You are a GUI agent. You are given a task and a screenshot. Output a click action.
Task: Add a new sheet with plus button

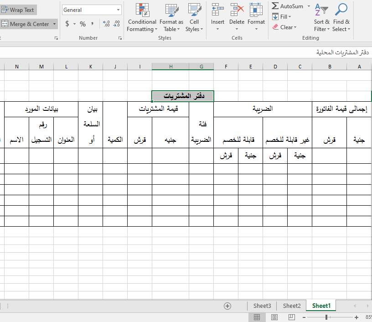228,306
